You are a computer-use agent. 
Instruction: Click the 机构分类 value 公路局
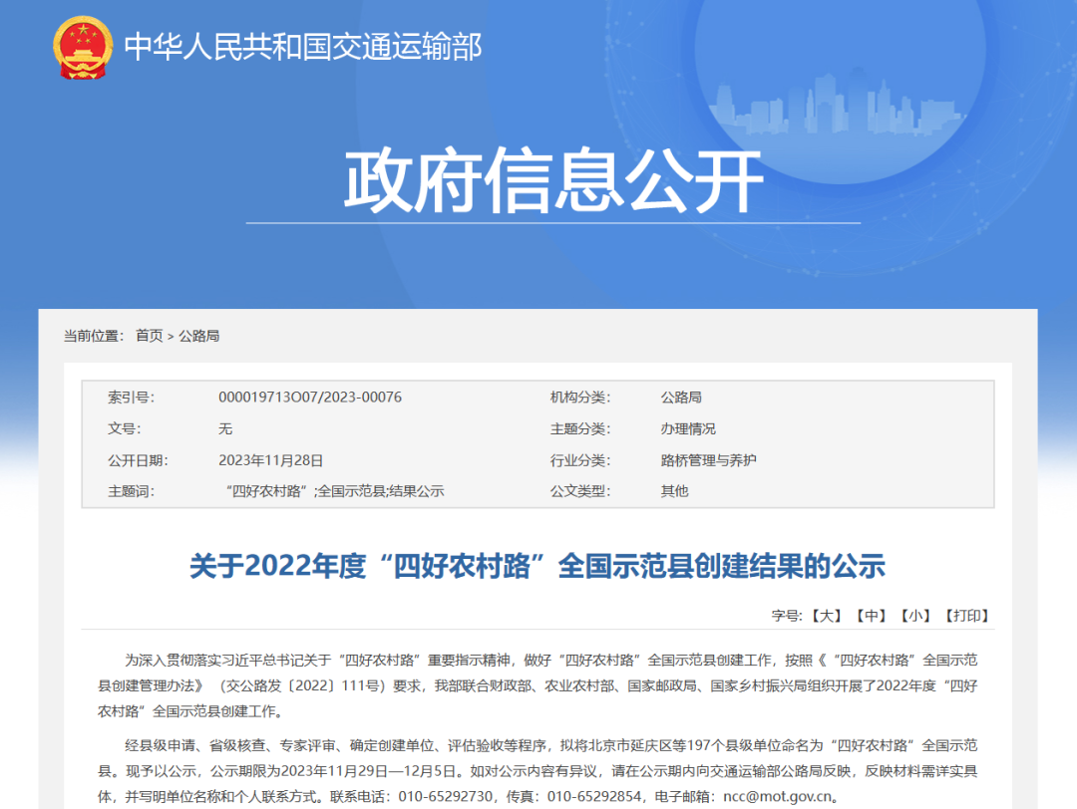681,398
